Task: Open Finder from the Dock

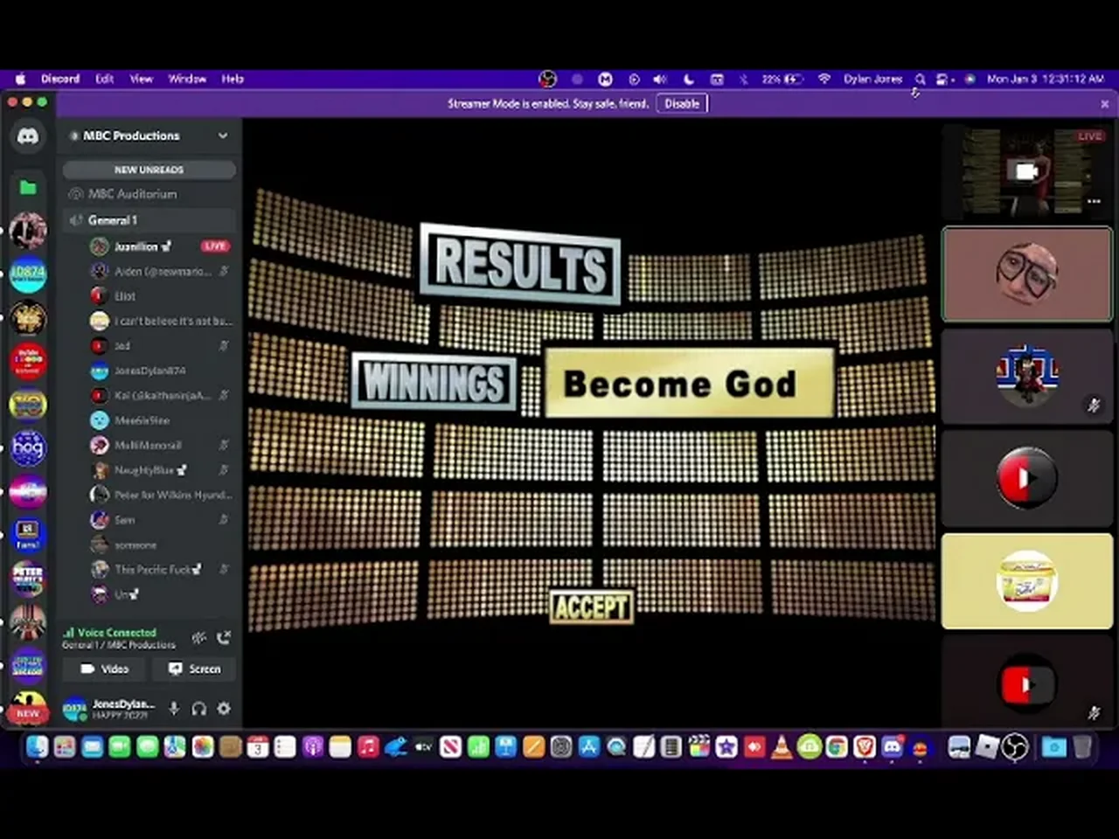Action: click(x=37, y=747)
